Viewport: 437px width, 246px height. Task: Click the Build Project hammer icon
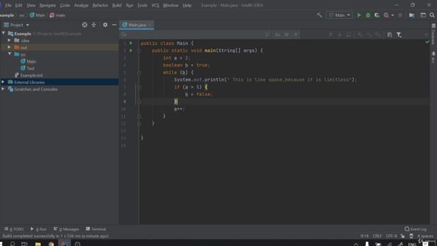pyautogui.click(x=320, y=15)
